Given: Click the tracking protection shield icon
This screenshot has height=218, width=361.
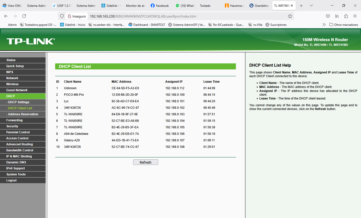Looking at the screenshot, I should pyautogui.click(x=62, y=16).
